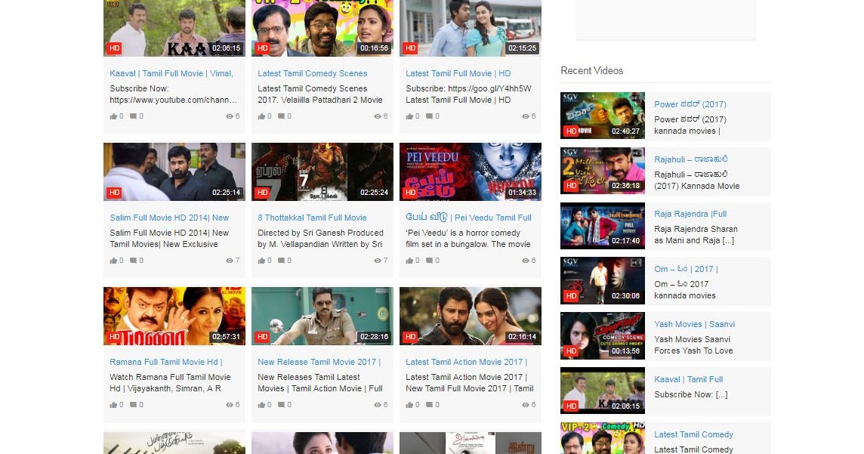The width and height of the screenshot is (864, 454).
Task: Click the views eye icon under Latest Tamil Action Movie 2017
Action: coord(525,405)
